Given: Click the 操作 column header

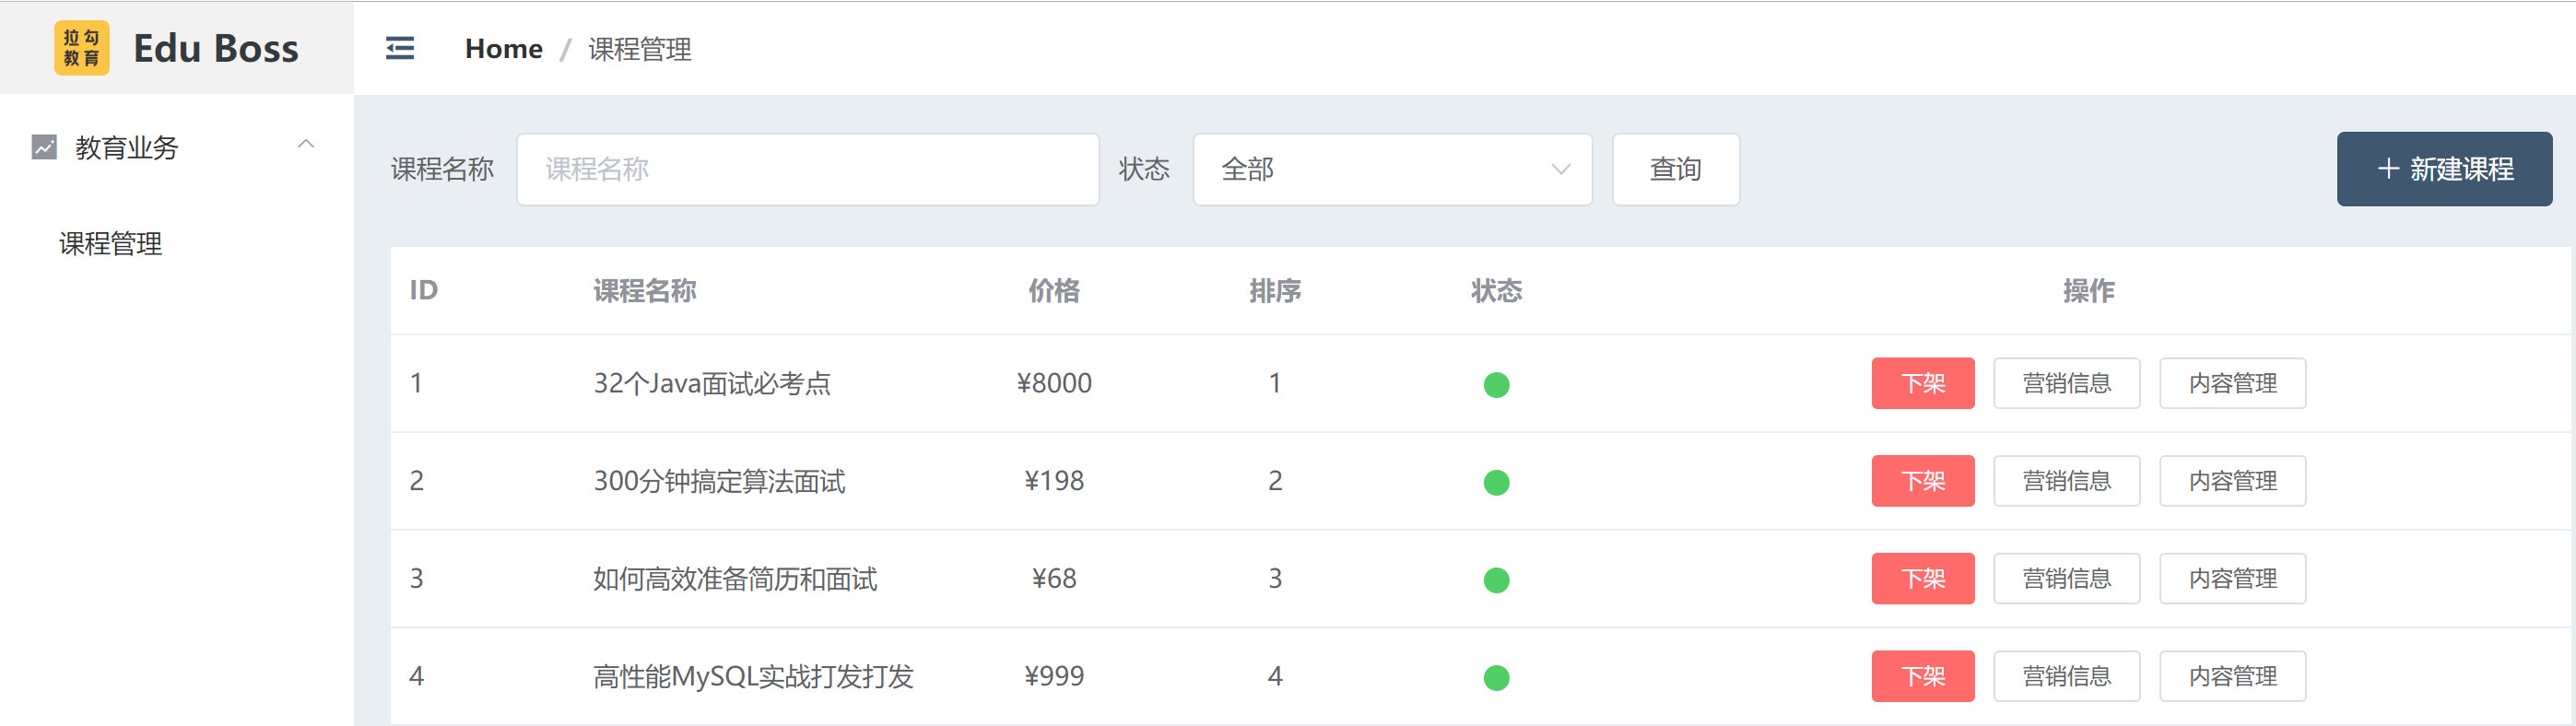Looking at the screenshot, I should 2089,291.
